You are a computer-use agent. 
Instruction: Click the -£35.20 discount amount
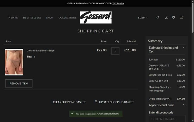coord(181,65)
